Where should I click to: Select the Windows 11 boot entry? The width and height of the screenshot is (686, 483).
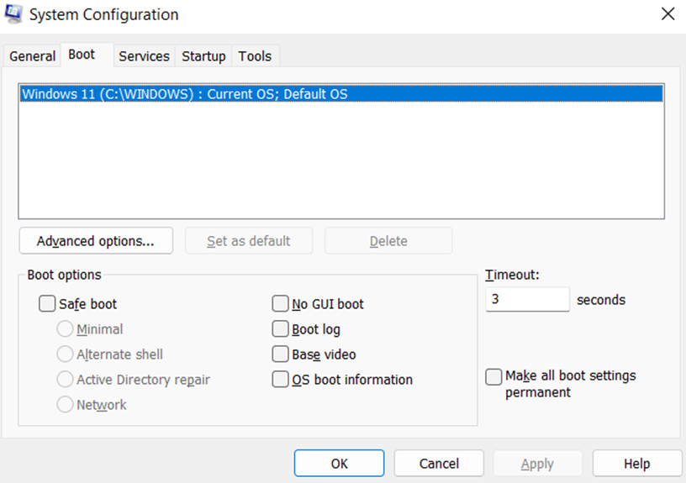pyautogui.click(x=185, y=94)
